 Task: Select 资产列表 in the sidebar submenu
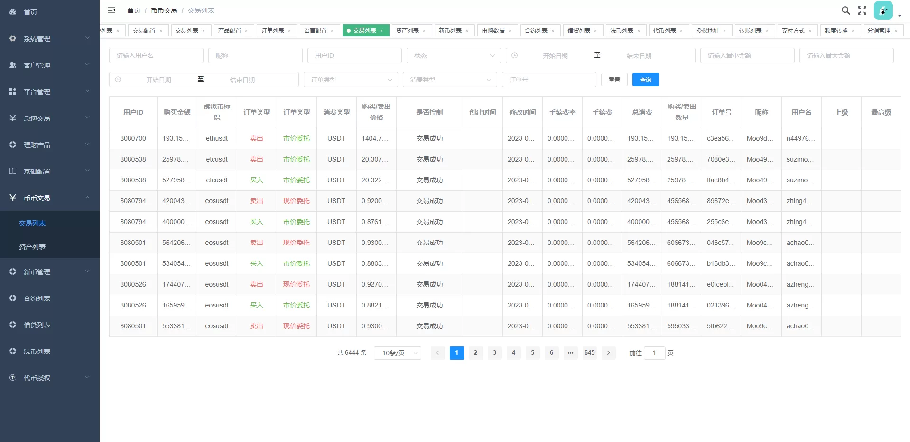[32, 247]
